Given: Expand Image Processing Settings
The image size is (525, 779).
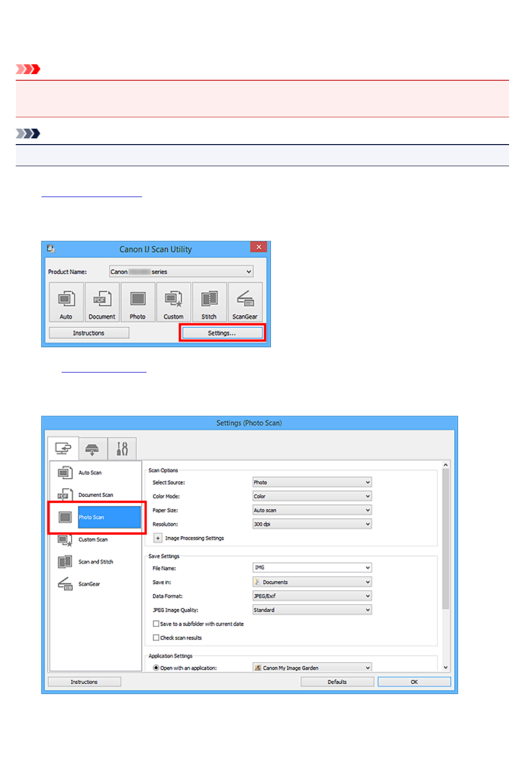Looking at the screenshot, I should point(158,538).
